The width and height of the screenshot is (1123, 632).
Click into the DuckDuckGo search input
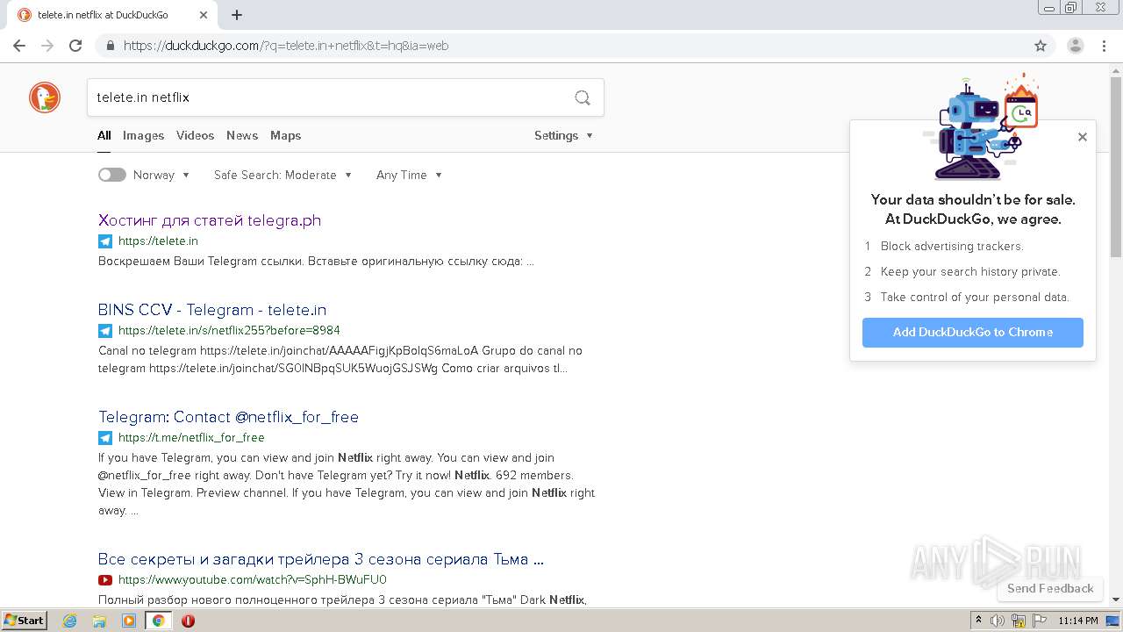(329, 97)
